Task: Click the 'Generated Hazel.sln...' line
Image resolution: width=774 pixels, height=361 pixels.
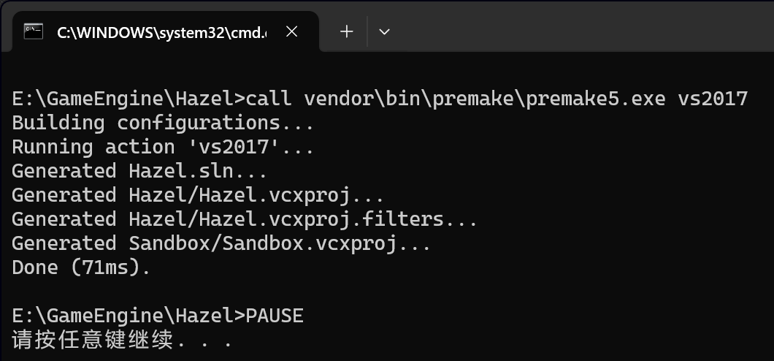Action: [139, 171]
